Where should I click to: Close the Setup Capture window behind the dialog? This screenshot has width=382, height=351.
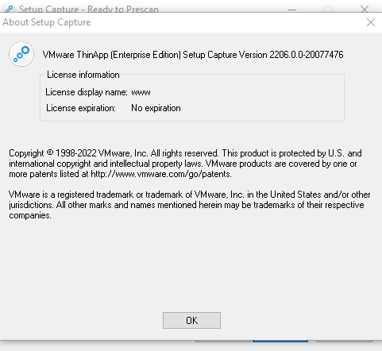365,9
